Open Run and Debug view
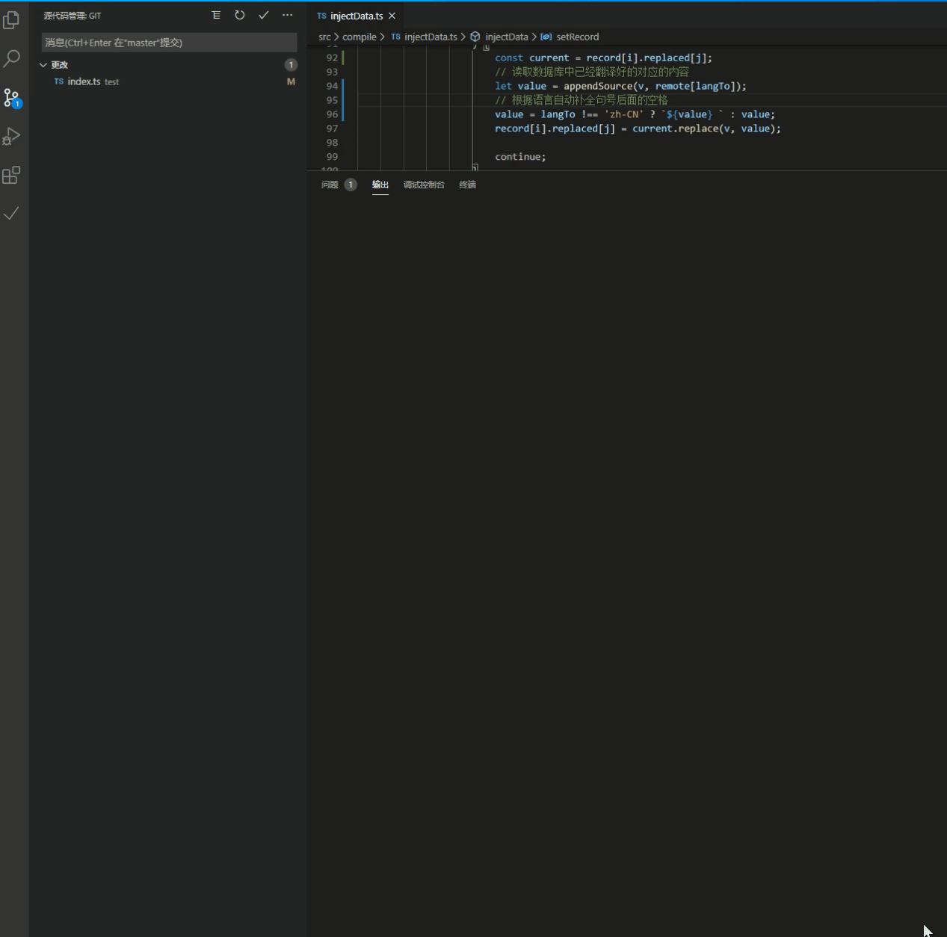The width and height of the screenshot is (947, 937). click(12, 136)
